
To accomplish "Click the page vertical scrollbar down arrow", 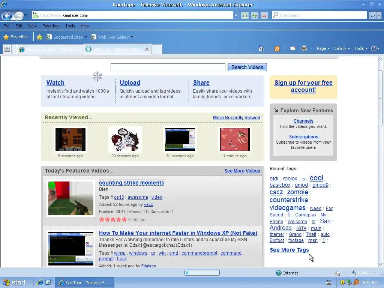I will (x=380, y=264).
